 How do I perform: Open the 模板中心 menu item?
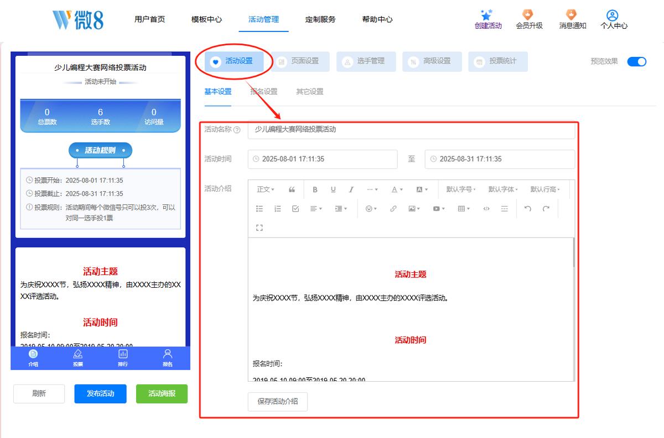[206, 19]
